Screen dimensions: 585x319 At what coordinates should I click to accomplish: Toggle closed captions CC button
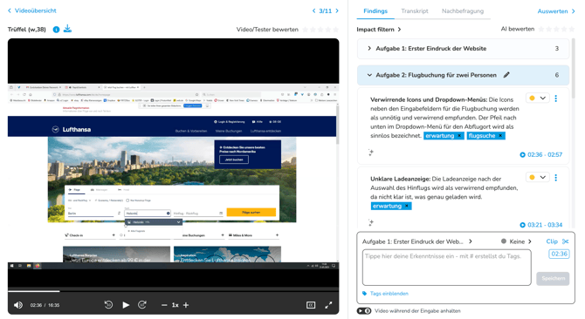311,305
